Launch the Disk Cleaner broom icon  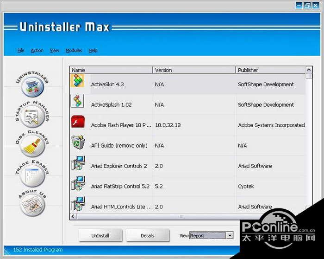tap(33, 146)
